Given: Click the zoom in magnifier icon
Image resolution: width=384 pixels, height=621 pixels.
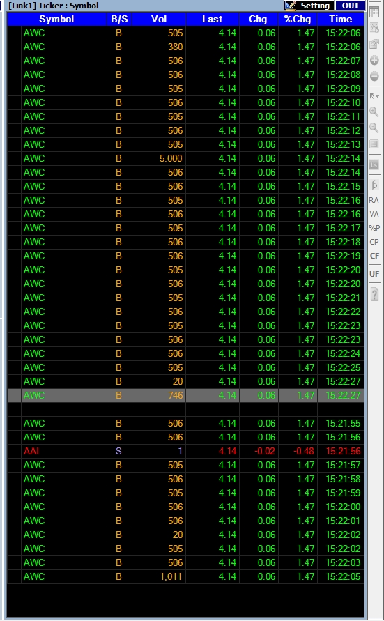Looking at the screenshot, I should (x=374, y=112).
